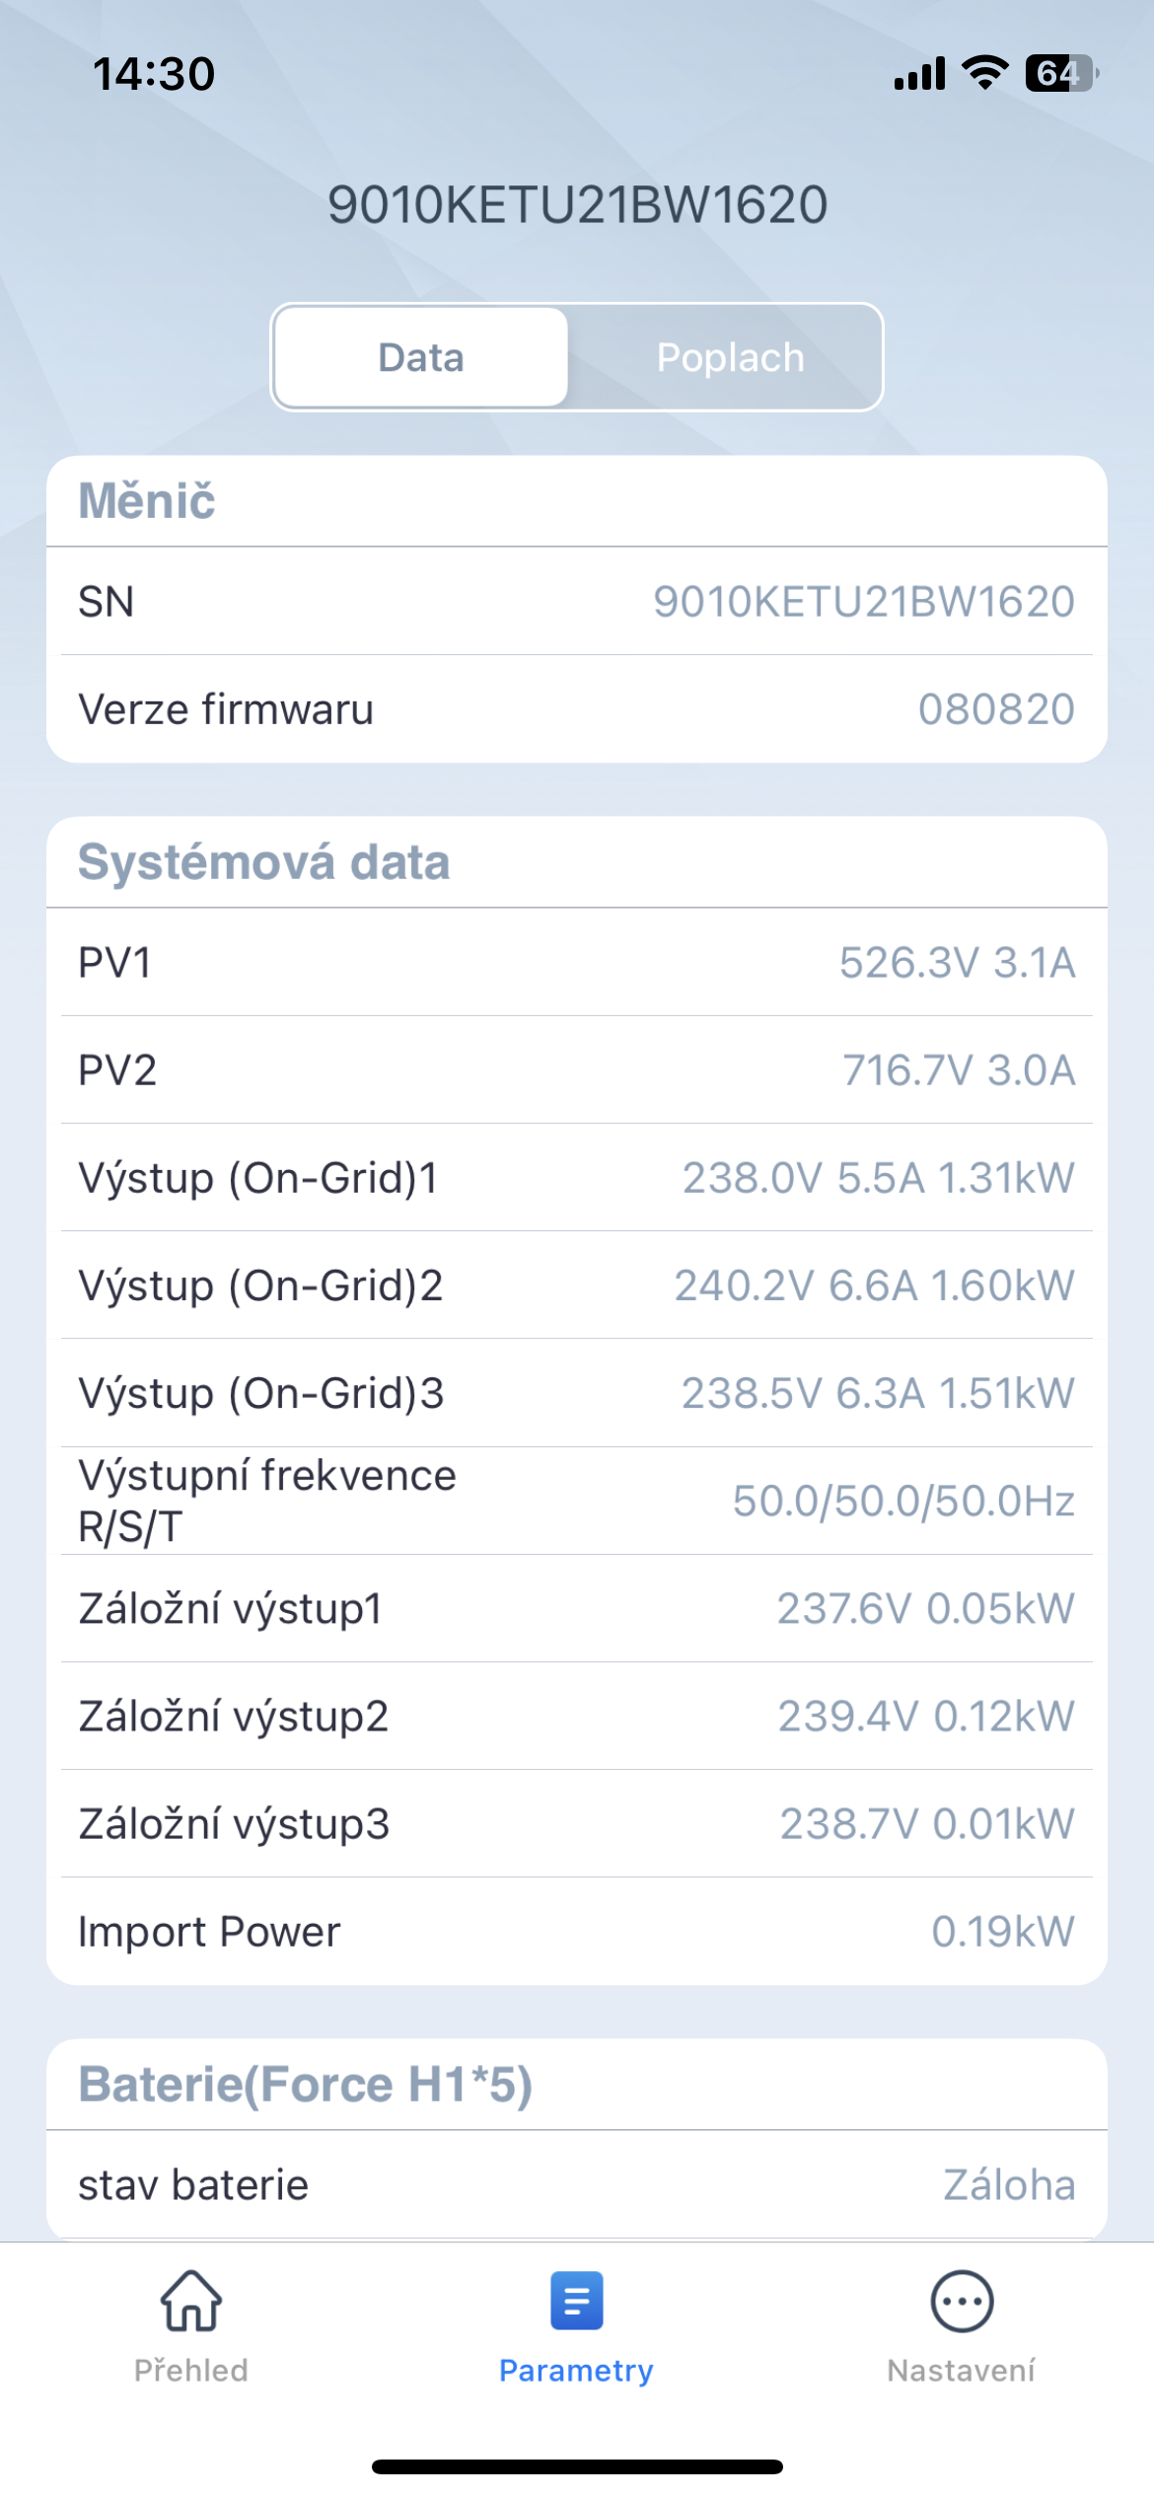Screen dimensions: 1154x2498
Task: Tap the Verze firmwaru row
Action: click(x=577, y=709)
